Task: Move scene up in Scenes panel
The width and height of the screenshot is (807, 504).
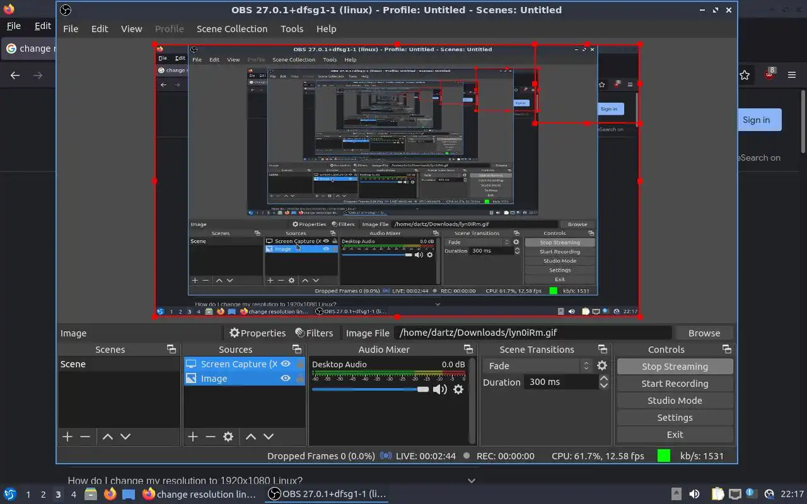Action: click(x=108, y=436)
